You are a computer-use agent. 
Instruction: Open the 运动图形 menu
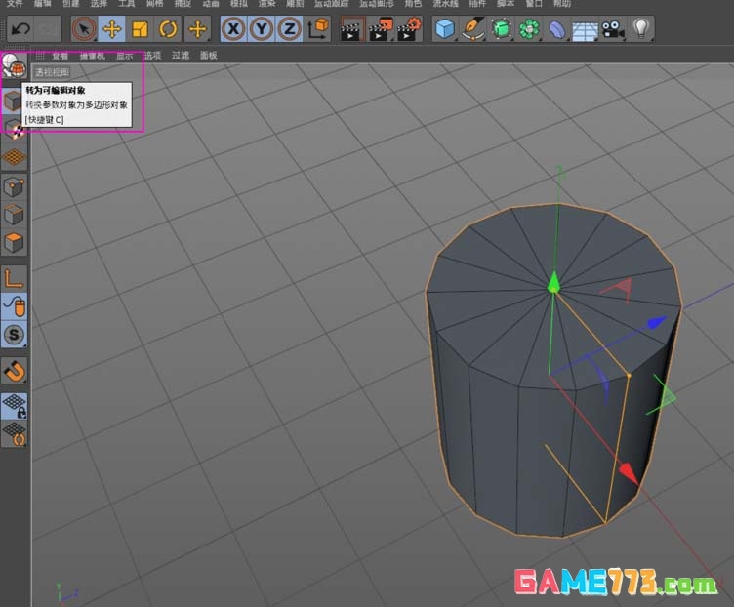click(377, 3)
